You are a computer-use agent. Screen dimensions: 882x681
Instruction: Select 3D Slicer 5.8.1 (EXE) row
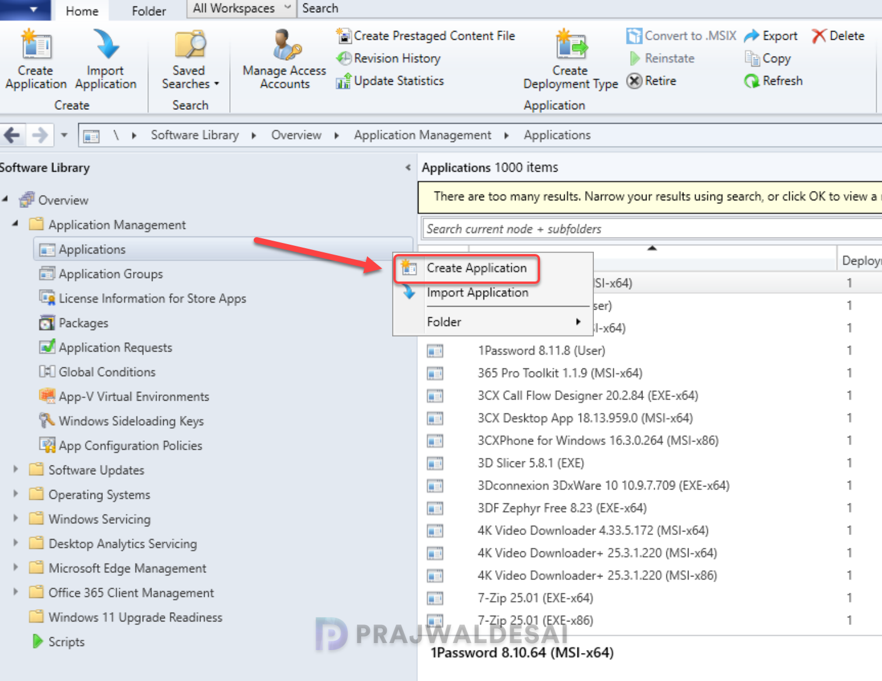coord(650,463)
